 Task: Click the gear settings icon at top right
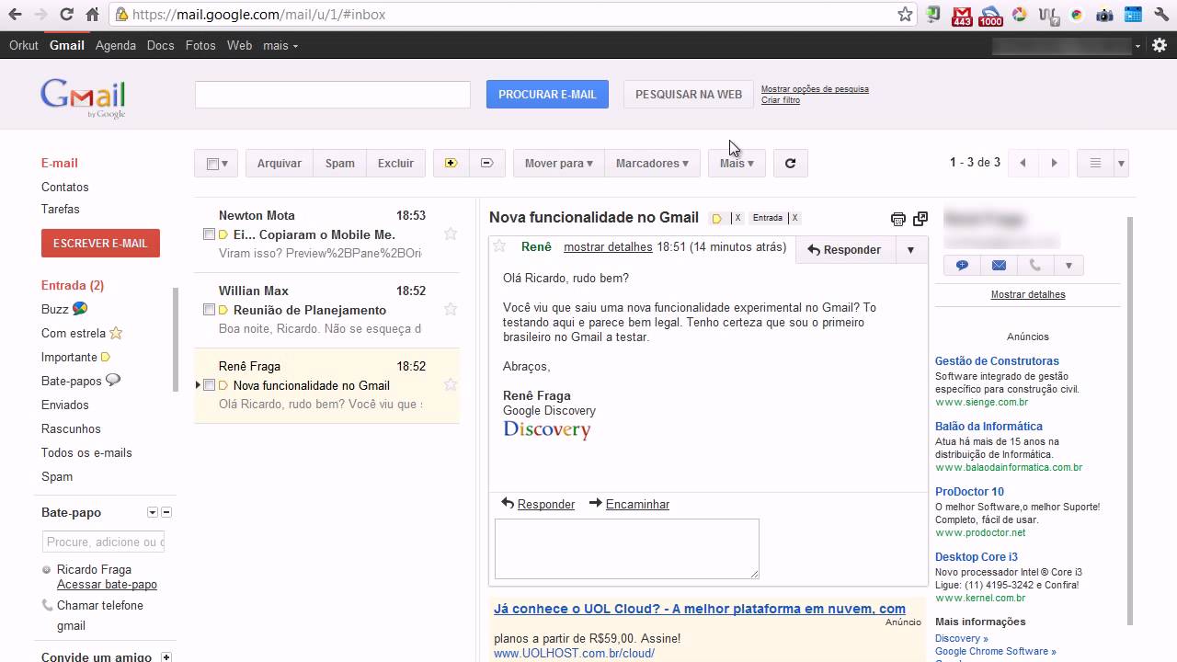[1159, 45]
